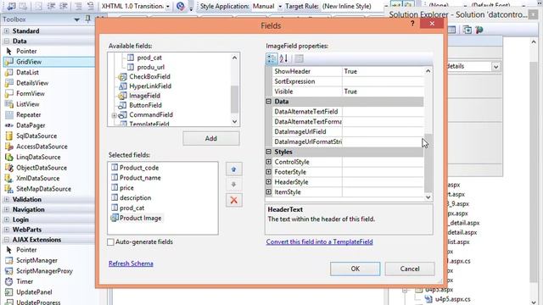Collapse the AJAX Extensions toolbox section

pyautogui.click(x=7, y=240)
